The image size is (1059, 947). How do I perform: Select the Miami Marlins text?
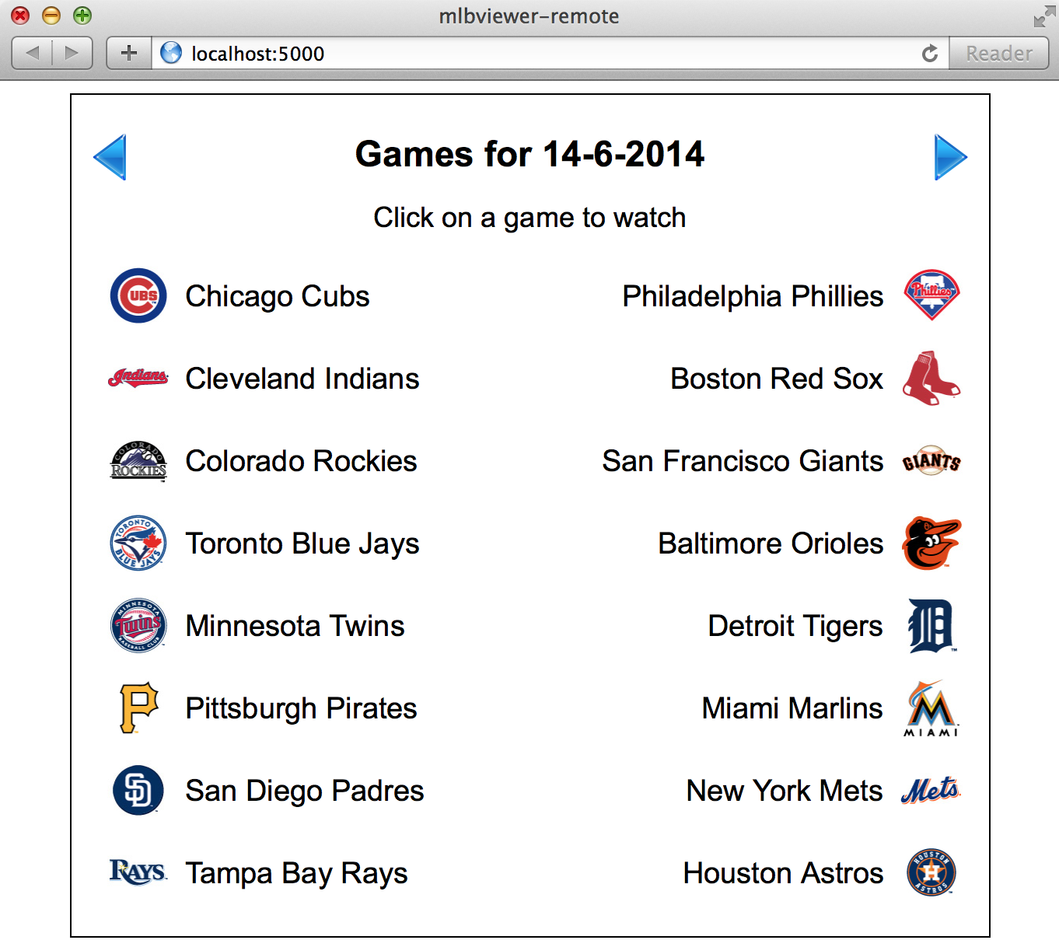pos(792,708)
